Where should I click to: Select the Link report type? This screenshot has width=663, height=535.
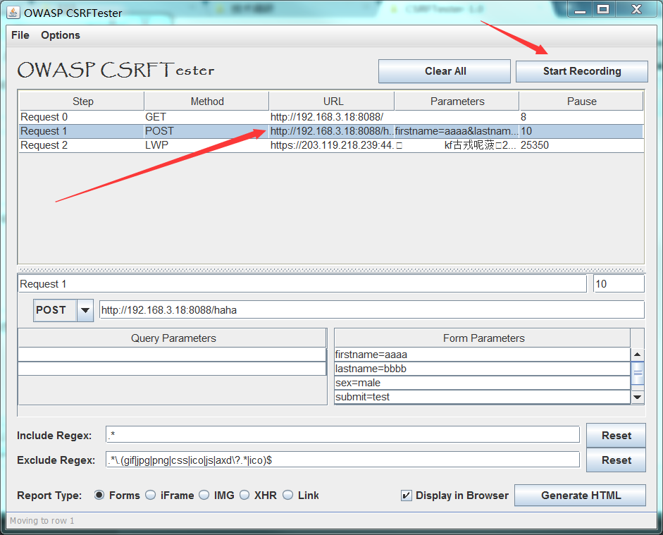point(287,495)
